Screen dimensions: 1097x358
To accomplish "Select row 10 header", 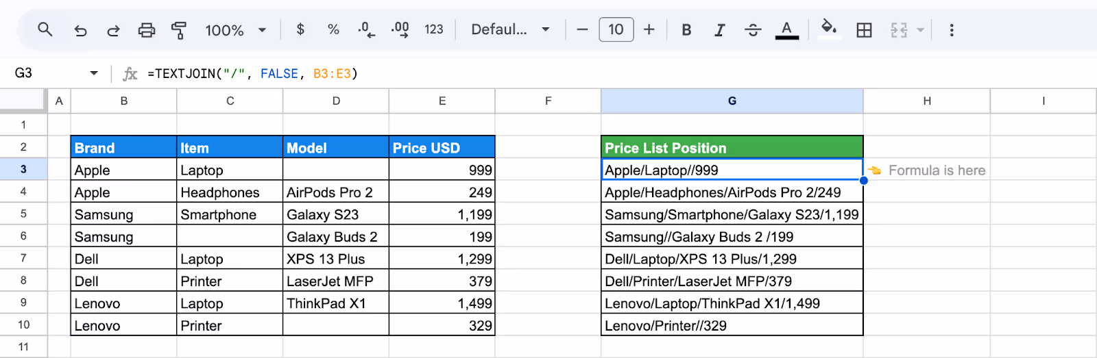I will tap(23, 324).
